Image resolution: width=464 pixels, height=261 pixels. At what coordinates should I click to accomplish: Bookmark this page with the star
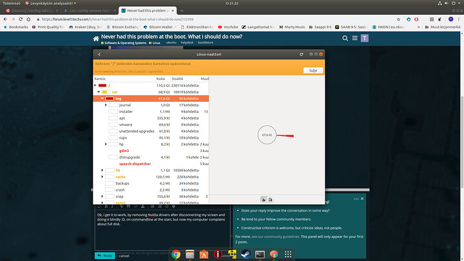click(399, 19)
